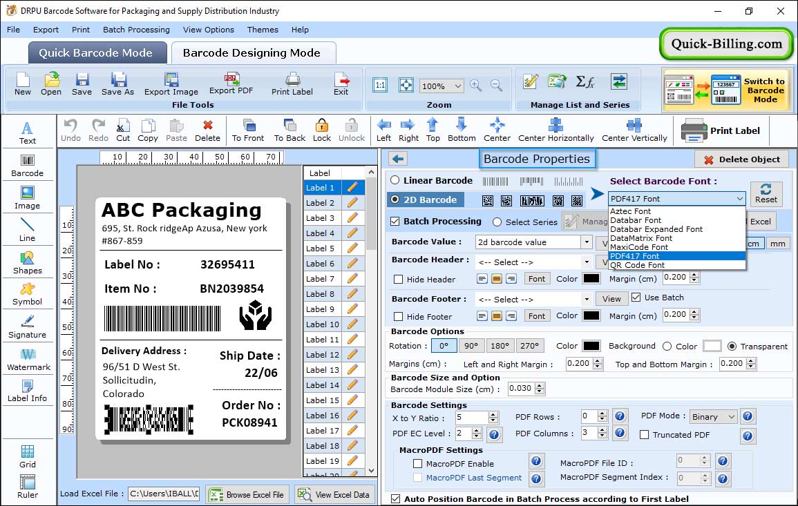Click Center Vertically alignment icon

coord(634,130)
